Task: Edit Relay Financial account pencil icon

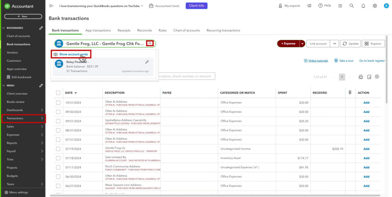Action: 147,62
